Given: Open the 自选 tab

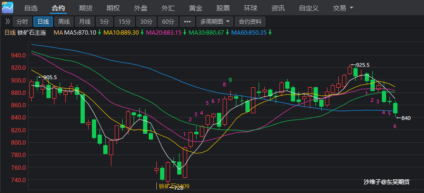Looking at the screenshot, I should [x=31, y=8].
